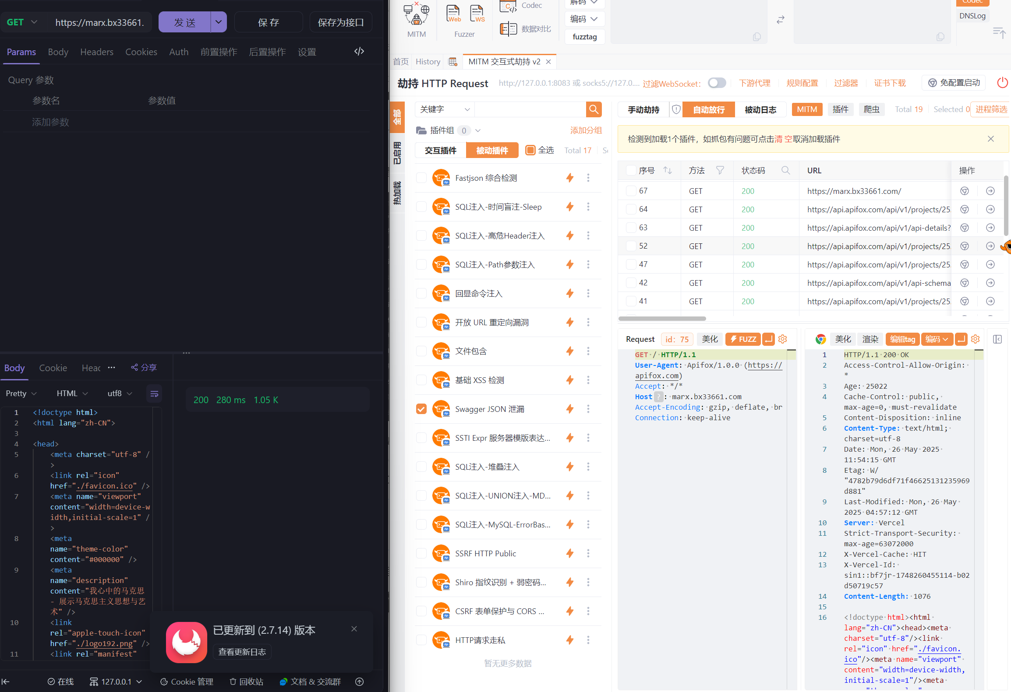Image resolution: width=1011 pixels, height=692 pixels.
Task: Open the GET method dropdown
Action: pos(22,22)
